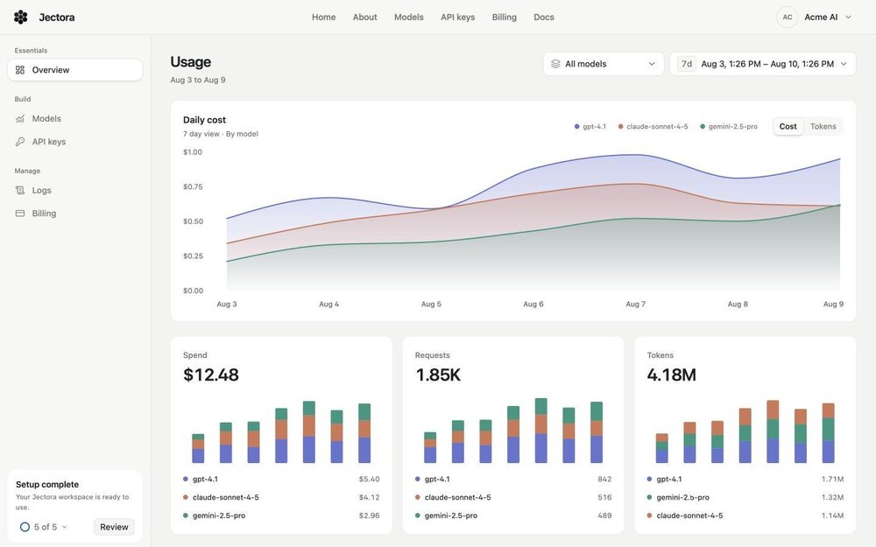Click the gemini-2.5-pro label in Spend card

[x=219, y=515]
